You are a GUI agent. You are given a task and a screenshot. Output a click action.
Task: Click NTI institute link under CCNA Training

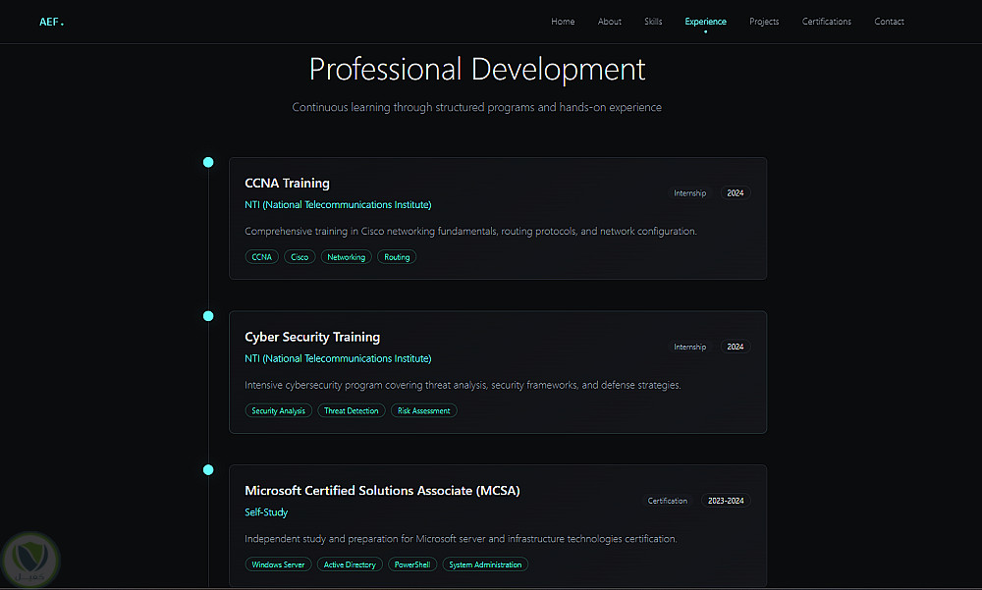coord(338,205)
